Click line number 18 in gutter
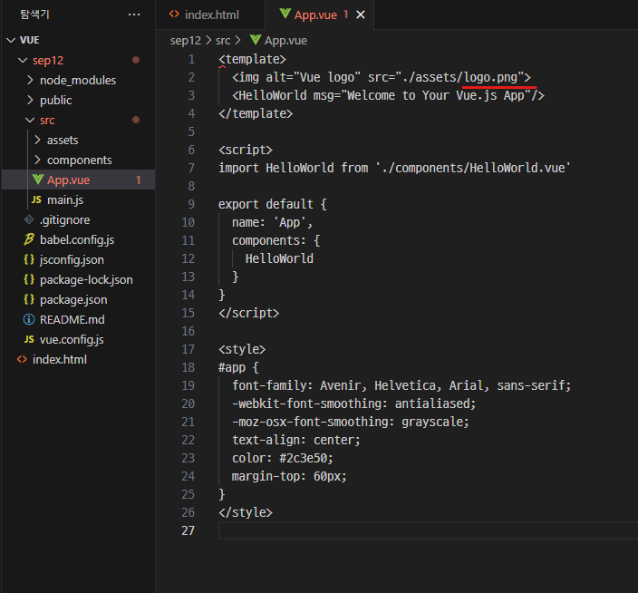The height and width of the screenshot is (593, 638). 188,367
